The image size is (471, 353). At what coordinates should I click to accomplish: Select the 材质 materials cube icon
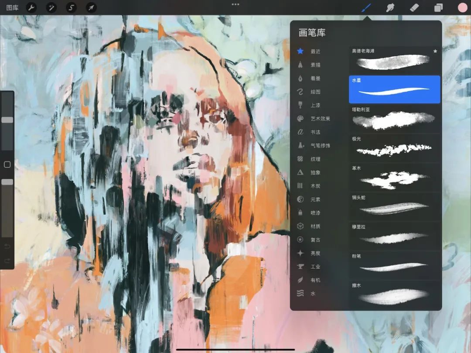pyautogui.click(x=300, y=226)
